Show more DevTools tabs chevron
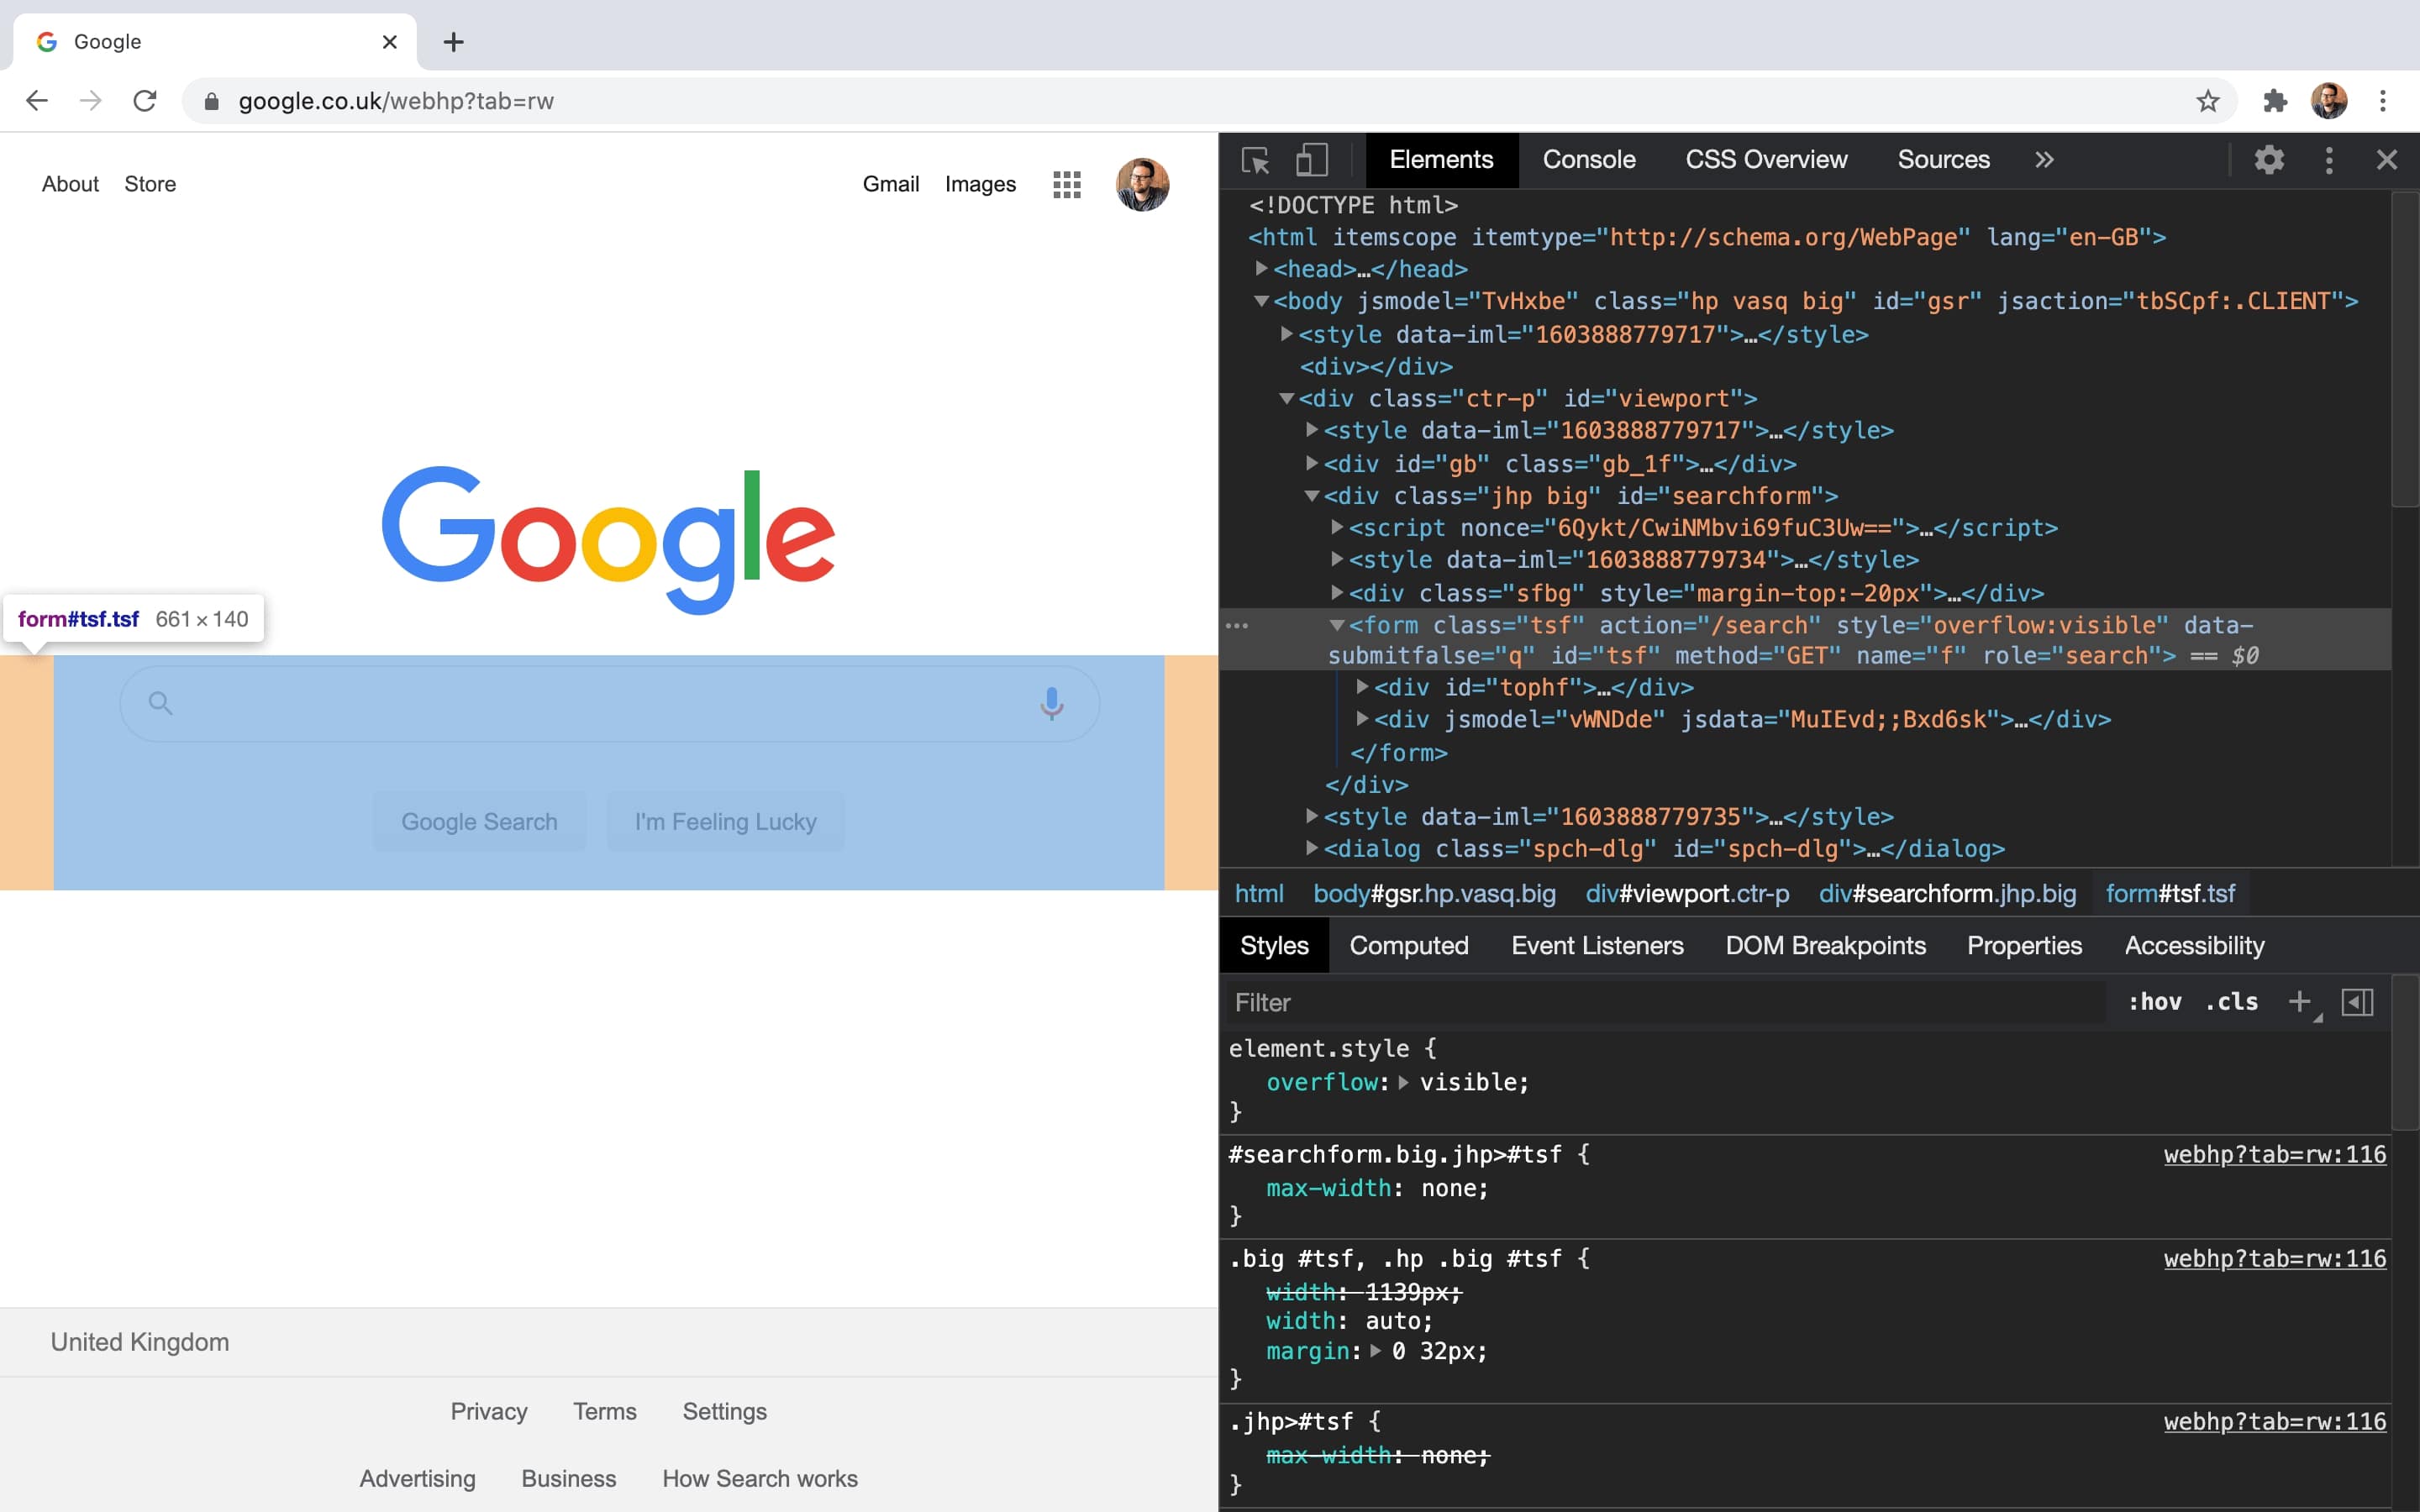Viewport: 2420px width, 1512px height. (x=2044, y=160)
